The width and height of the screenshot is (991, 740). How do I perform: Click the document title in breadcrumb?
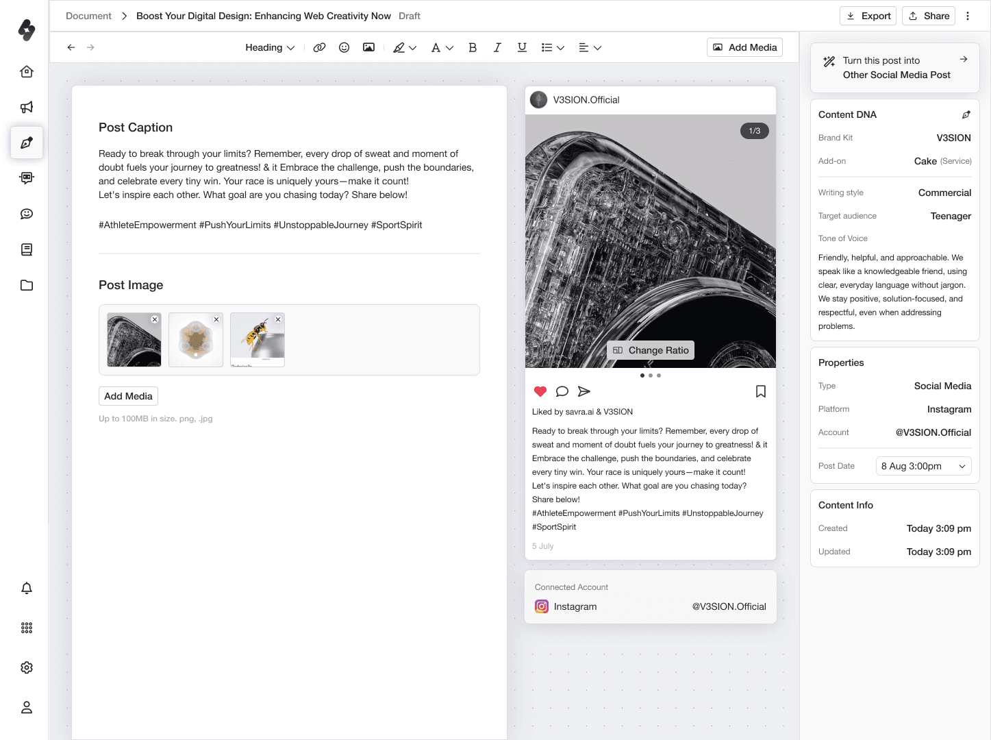264,16
